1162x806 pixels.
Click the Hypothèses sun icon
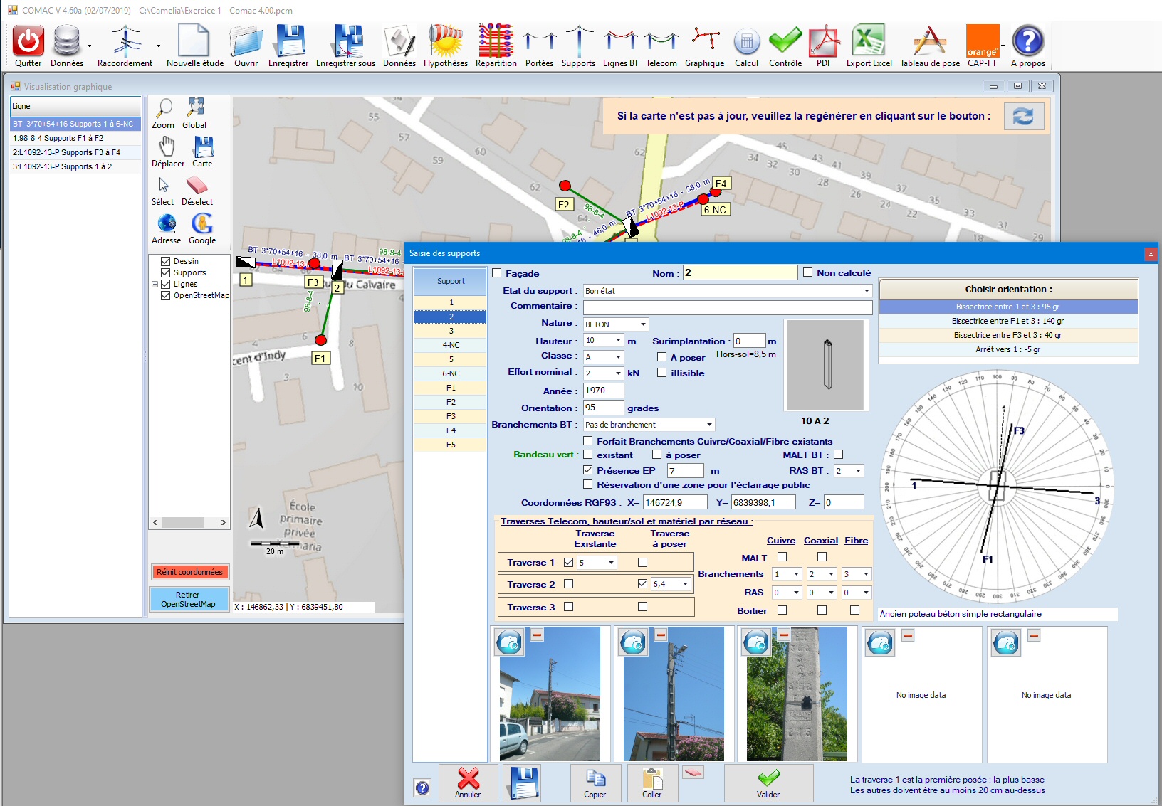point(446,41)
